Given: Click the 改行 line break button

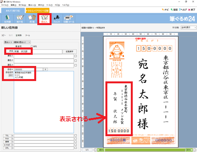Looking at the screenshot, I should coord(11,75).
